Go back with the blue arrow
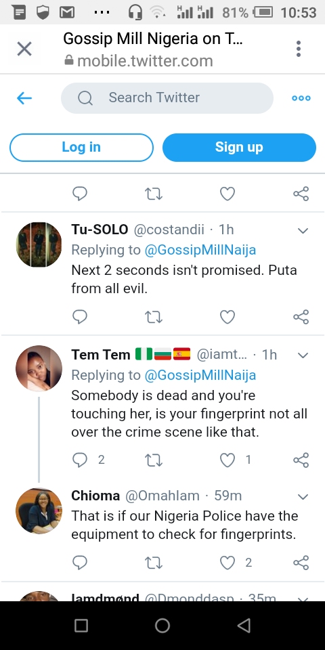The image size is (325, 650). pos(24,98)
